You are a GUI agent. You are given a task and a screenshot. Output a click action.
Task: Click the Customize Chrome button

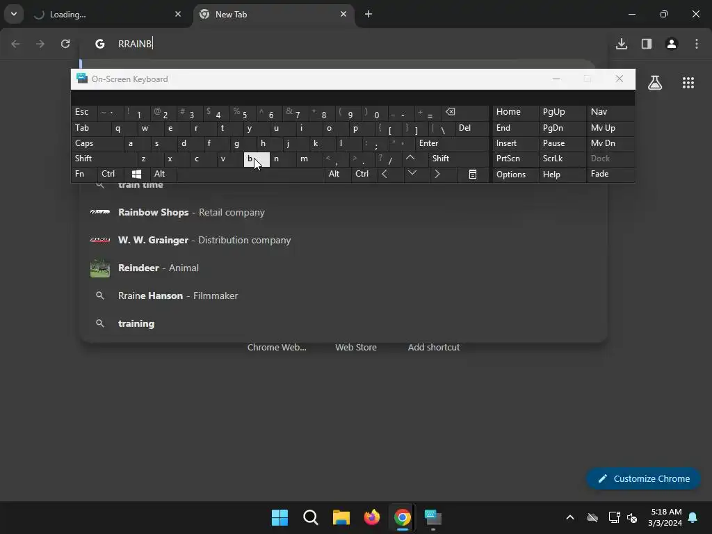pos(643,478)
